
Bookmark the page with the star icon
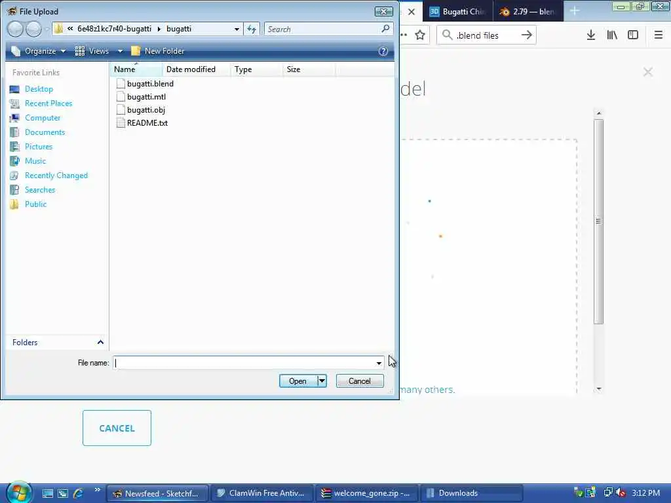point(420,35)
